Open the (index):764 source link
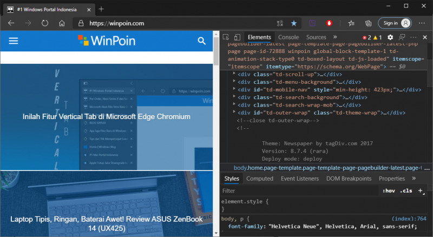 click(x=409, y=219)
